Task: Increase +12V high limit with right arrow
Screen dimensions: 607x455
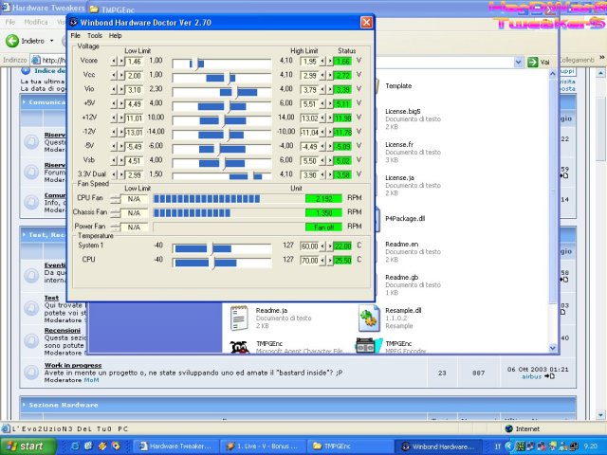Action: (330, 118)
